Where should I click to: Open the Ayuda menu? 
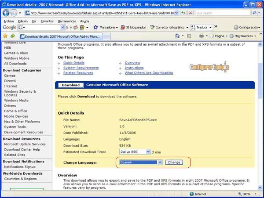pyautogui.click(x=84, y=22)
